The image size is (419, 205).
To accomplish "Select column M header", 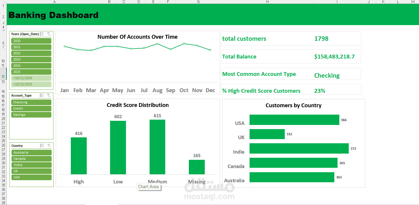I will [x=413, y=2].
